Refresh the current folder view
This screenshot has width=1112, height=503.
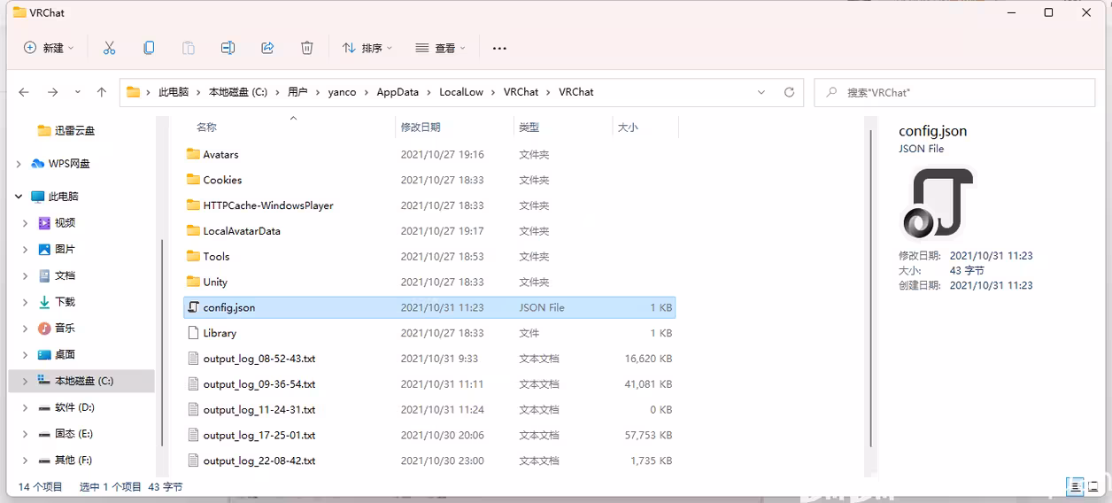tap(789, 92)
